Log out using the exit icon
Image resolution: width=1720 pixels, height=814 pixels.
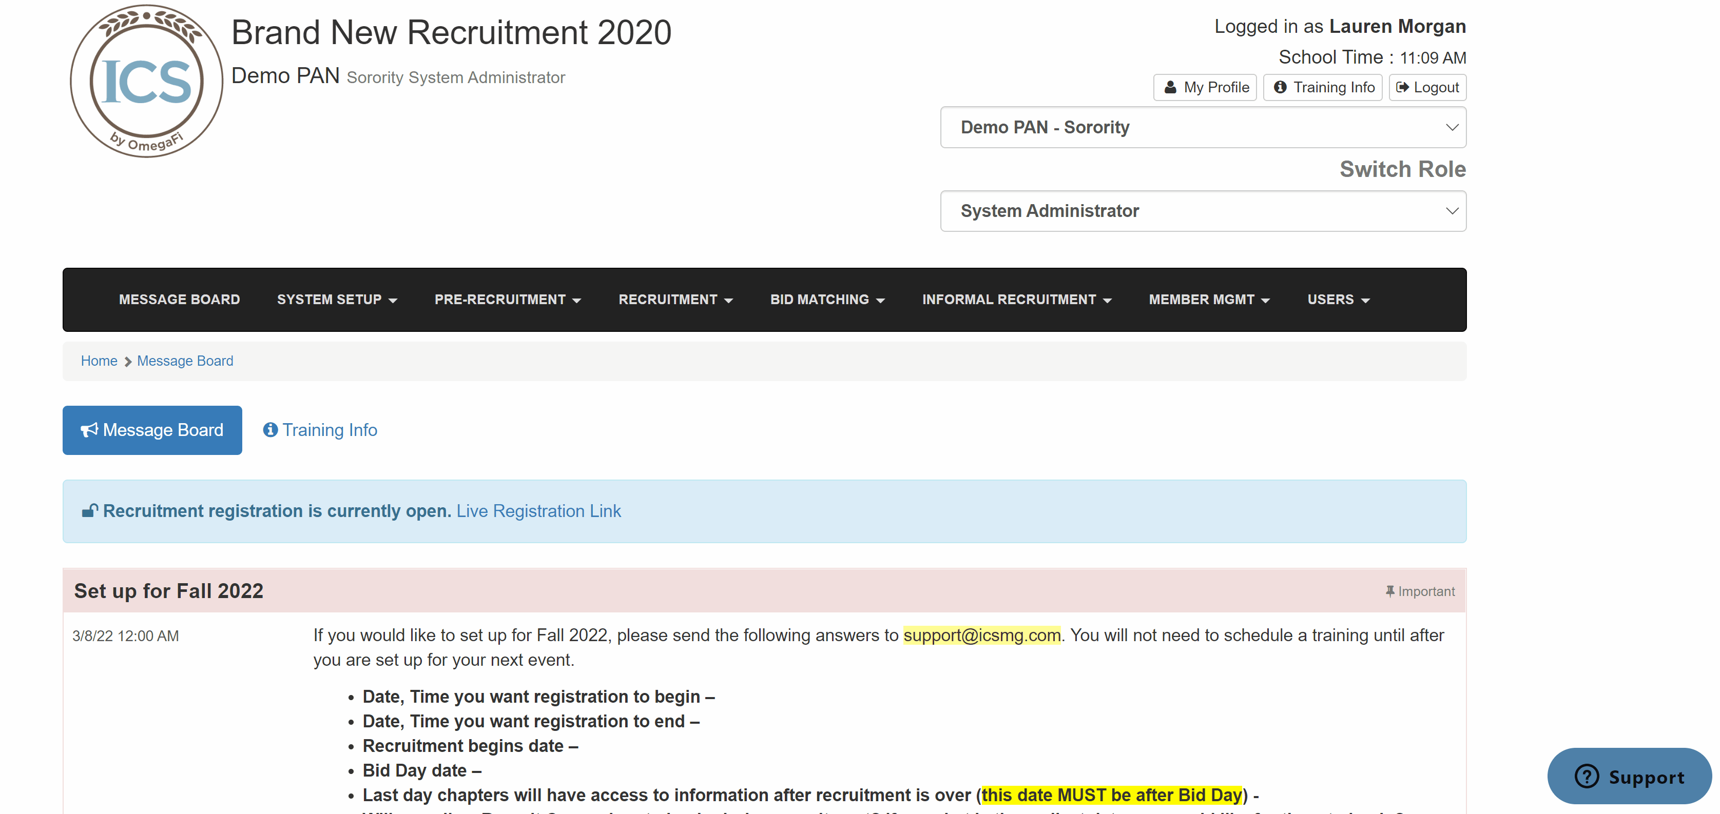tap(1403, 87)
